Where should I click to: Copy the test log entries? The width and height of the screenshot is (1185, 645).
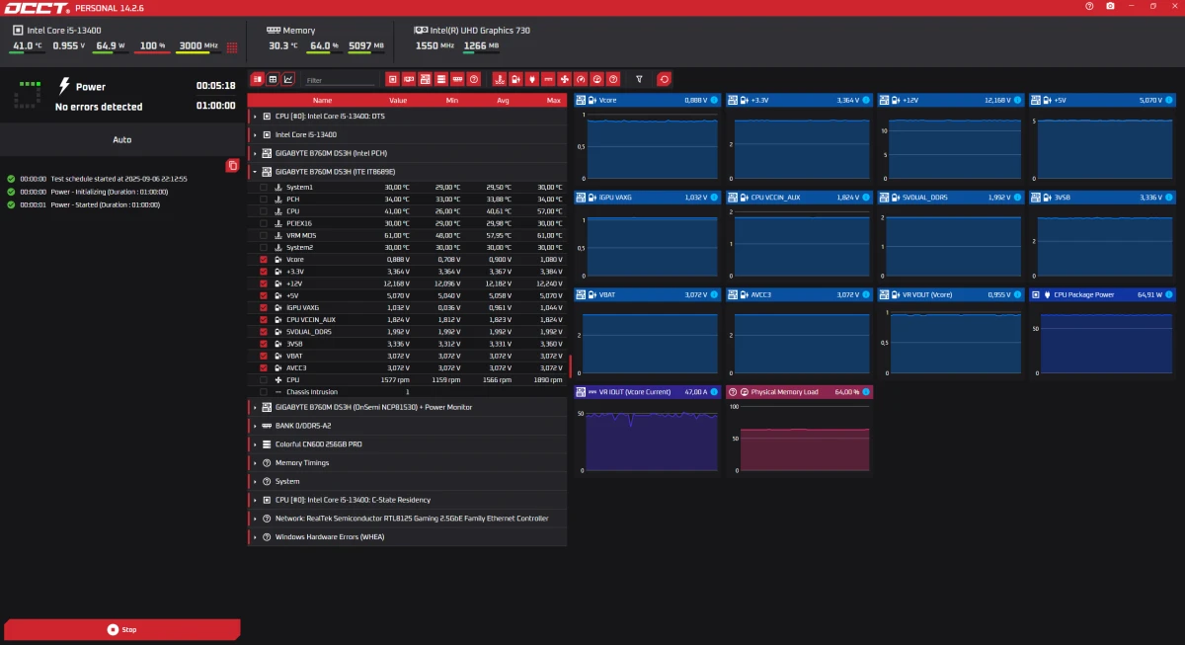click(232, 166)
